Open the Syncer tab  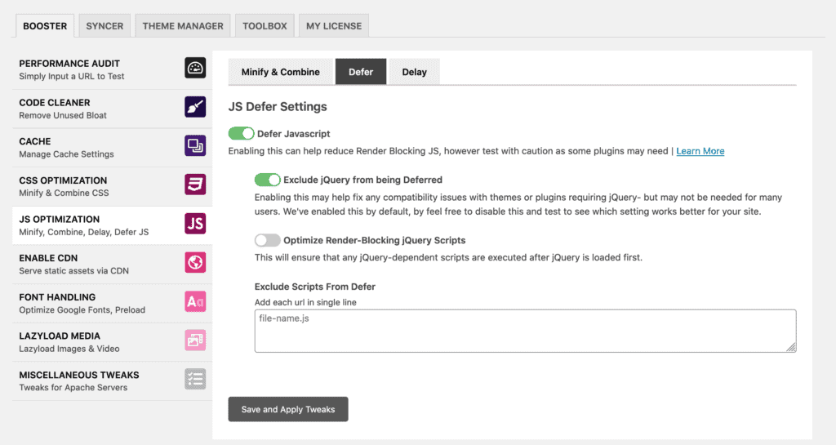click(104, 25)
